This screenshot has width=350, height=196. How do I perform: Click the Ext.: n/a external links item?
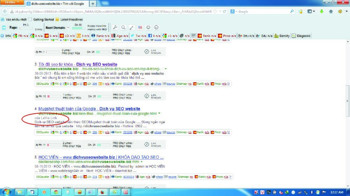pyautogui.click(x=264, y=36)
